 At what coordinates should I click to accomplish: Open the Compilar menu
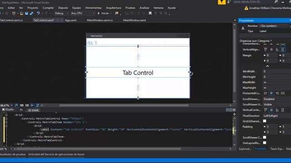[48, 8]
